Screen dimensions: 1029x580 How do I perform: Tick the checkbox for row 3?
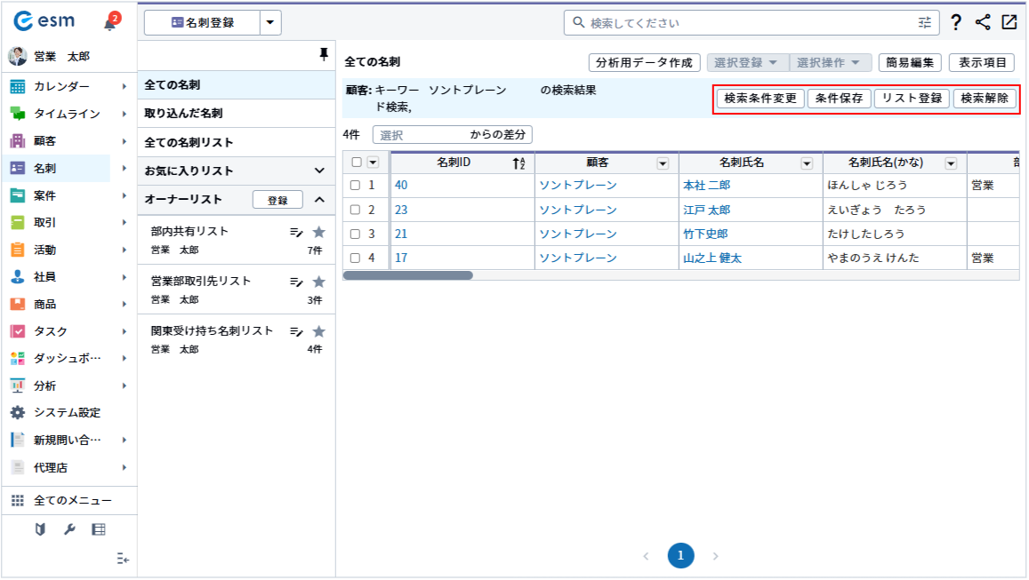coord(355,234)
